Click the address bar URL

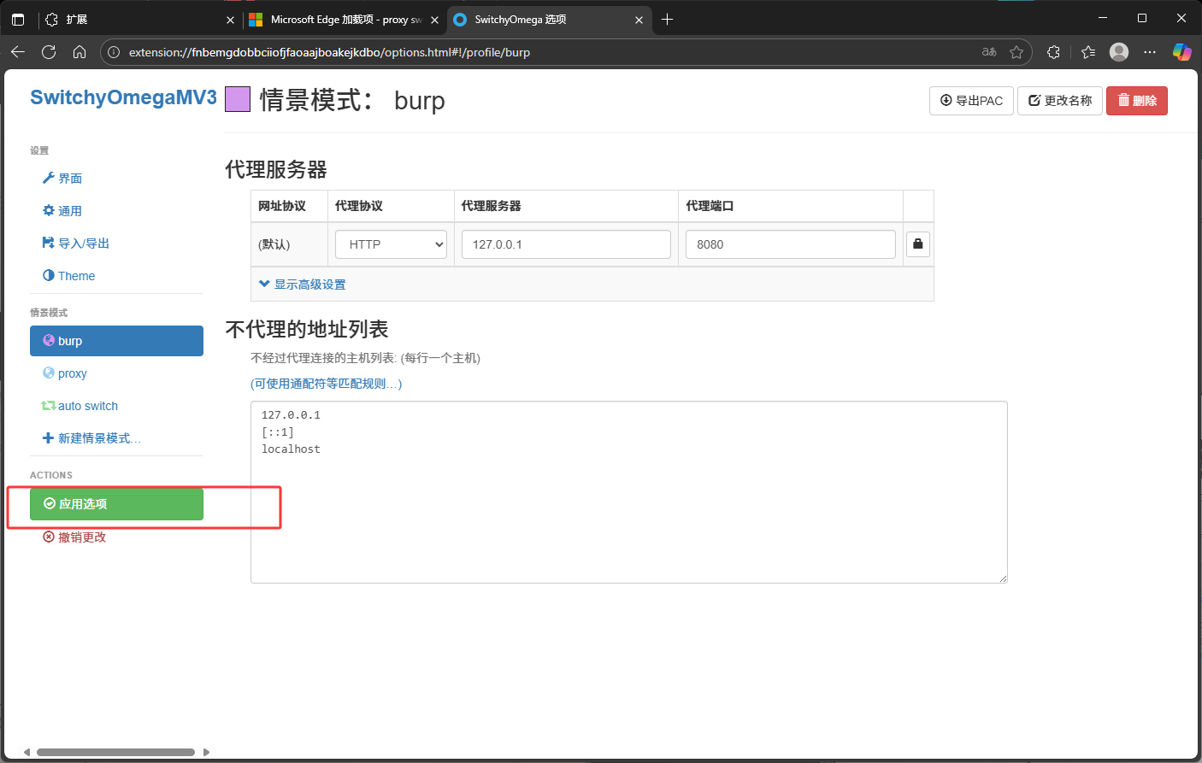click(x=329, y=52)
